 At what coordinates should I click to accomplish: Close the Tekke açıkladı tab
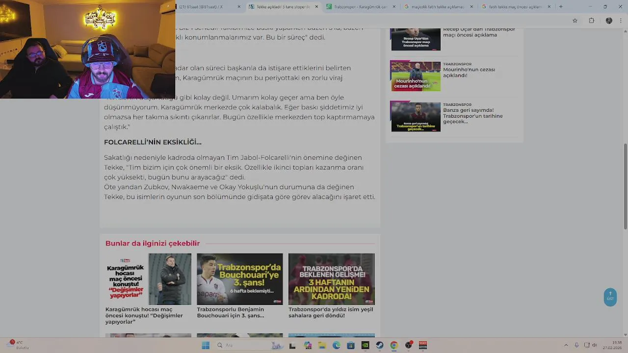(316, 7)
